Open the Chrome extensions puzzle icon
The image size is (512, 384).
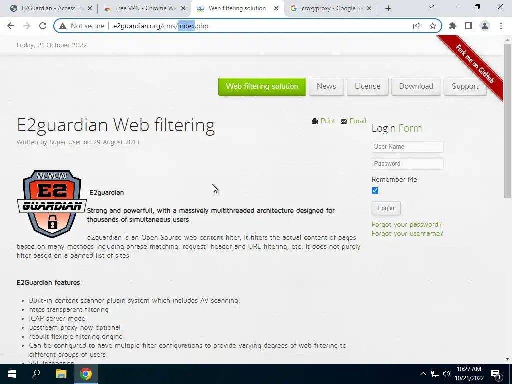pyautogui.click(x=453, y=26)
